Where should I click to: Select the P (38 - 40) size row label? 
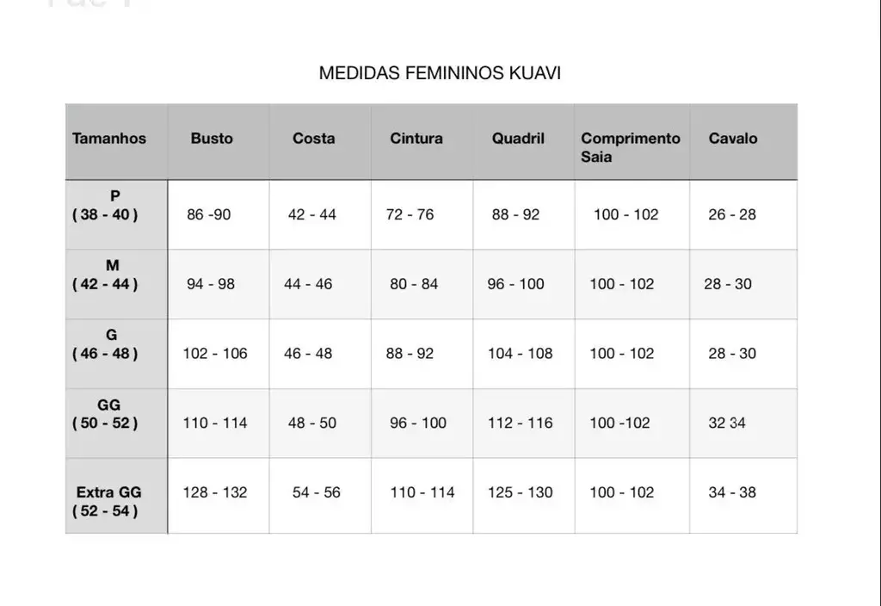[105, 205]
